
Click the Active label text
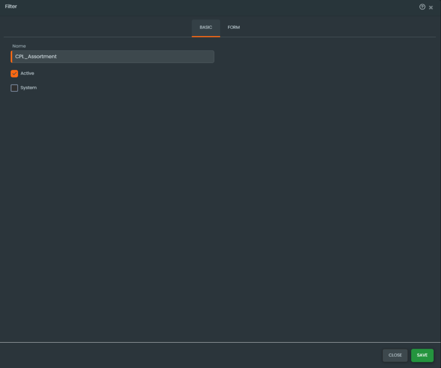click(x=27, y=74)
